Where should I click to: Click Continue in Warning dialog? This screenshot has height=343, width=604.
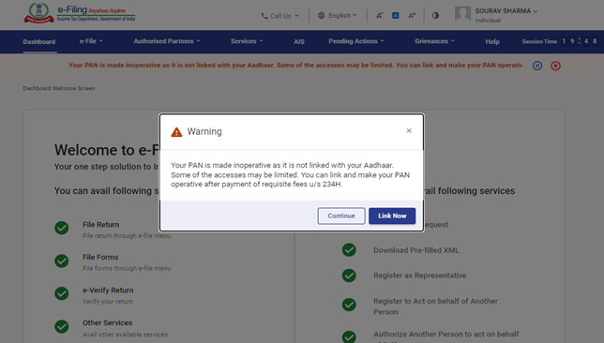[x=341, y=216]
